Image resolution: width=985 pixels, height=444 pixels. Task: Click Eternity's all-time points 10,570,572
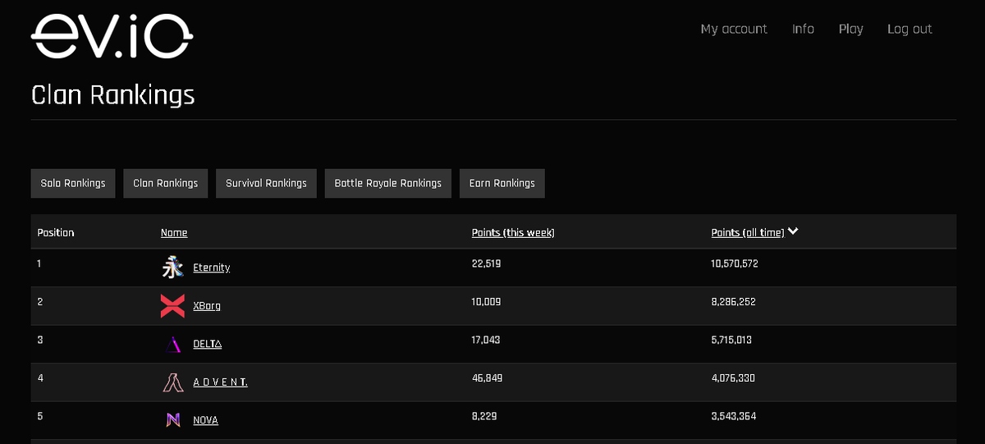[735, 264]
